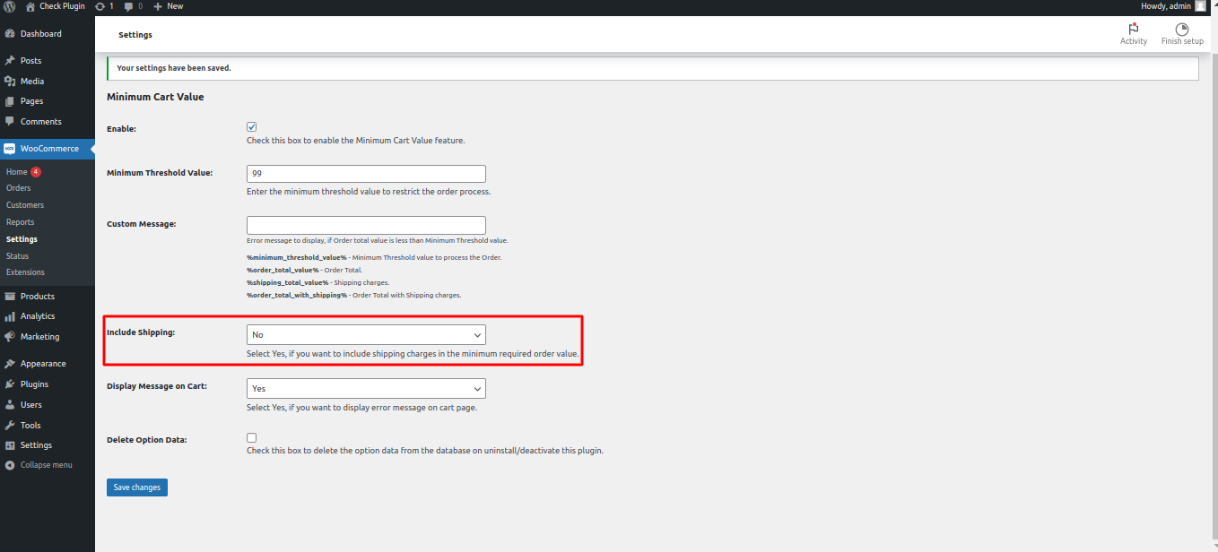
Task: Click the WordPress logo icon in admin bar
Action: click(x=9, y=6)
